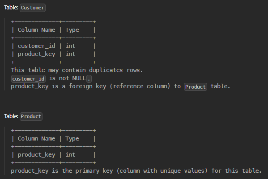
Task: Click product_key cell in Product schema table
Action: coord(36,155)
